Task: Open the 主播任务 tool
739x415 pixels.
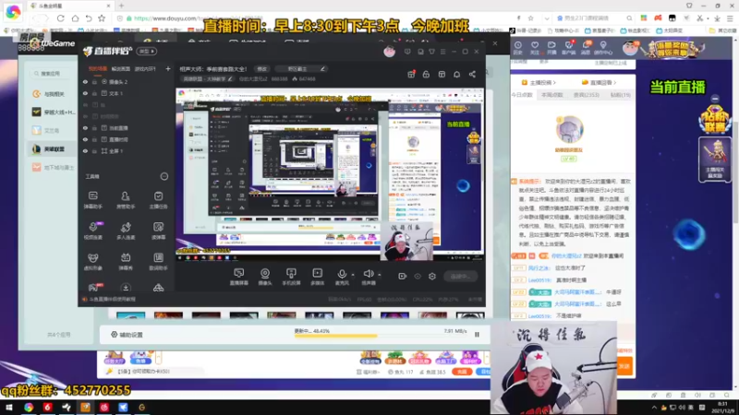Action: tap(158, 199)
